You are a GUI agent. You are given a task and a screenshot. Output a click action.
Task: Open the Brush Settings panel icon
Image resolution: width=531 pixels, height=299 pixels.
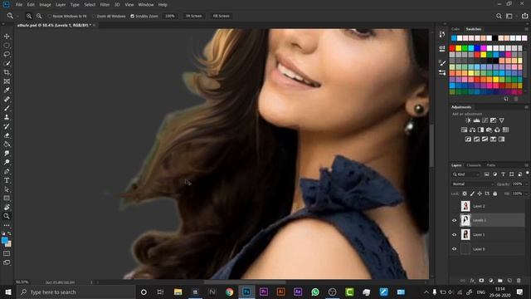442,63
